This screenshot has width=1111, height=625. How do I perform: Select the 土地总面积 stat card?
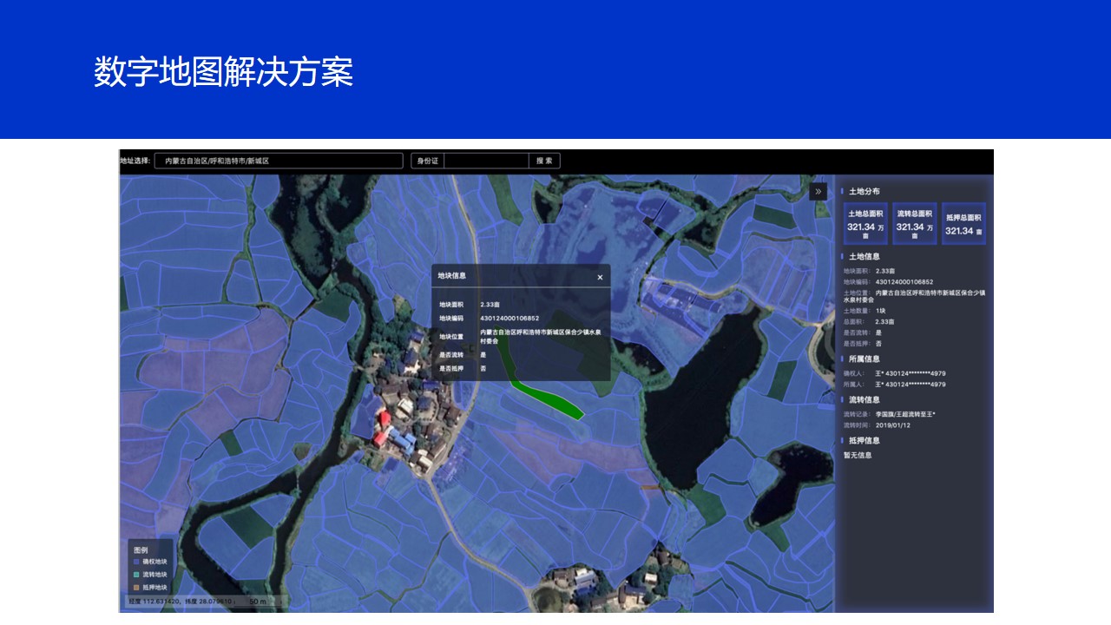(865, 224)
